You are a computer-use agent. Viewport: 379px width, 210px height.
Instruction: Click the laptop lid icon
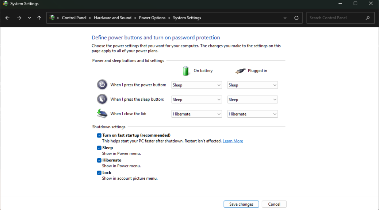click(102, 113)
